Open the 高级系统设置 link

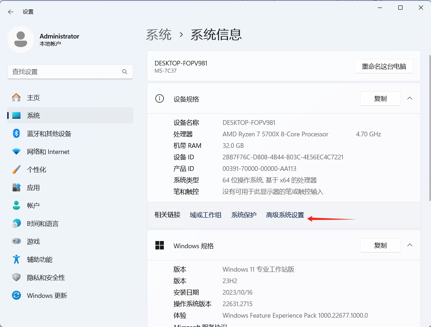point(285,215)
